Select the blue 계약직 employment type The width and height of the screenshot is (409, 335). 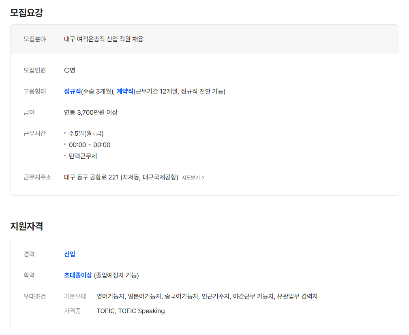[125, 91]
